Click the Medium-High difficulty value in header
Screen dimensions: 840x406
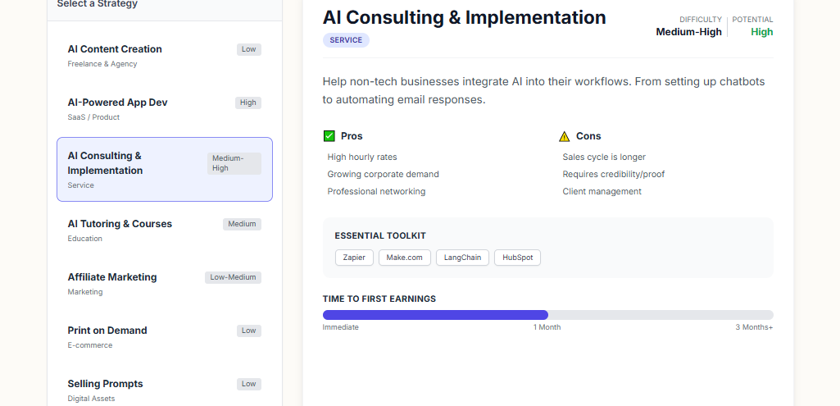click(x=688, y=32)
